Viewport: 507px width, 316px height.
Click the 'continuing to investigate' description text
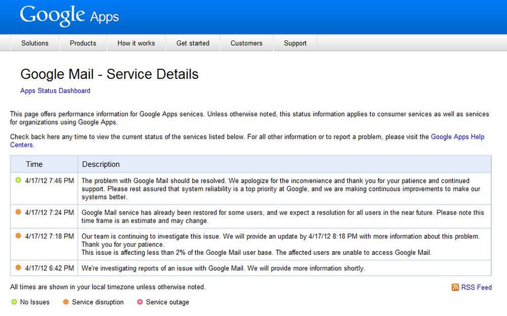(281, 240)
